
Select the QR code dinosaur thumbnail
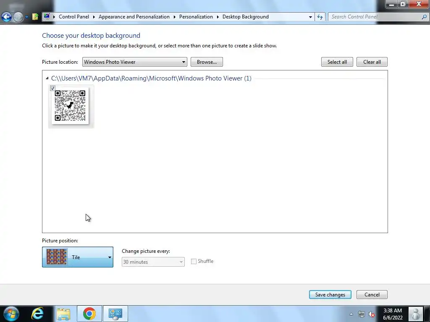point(70,106)
